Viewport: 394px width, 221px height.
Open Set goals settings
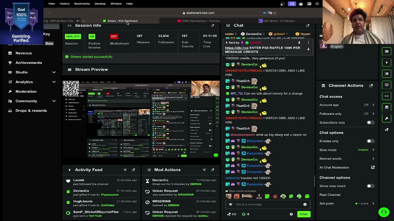pos(347,204)
